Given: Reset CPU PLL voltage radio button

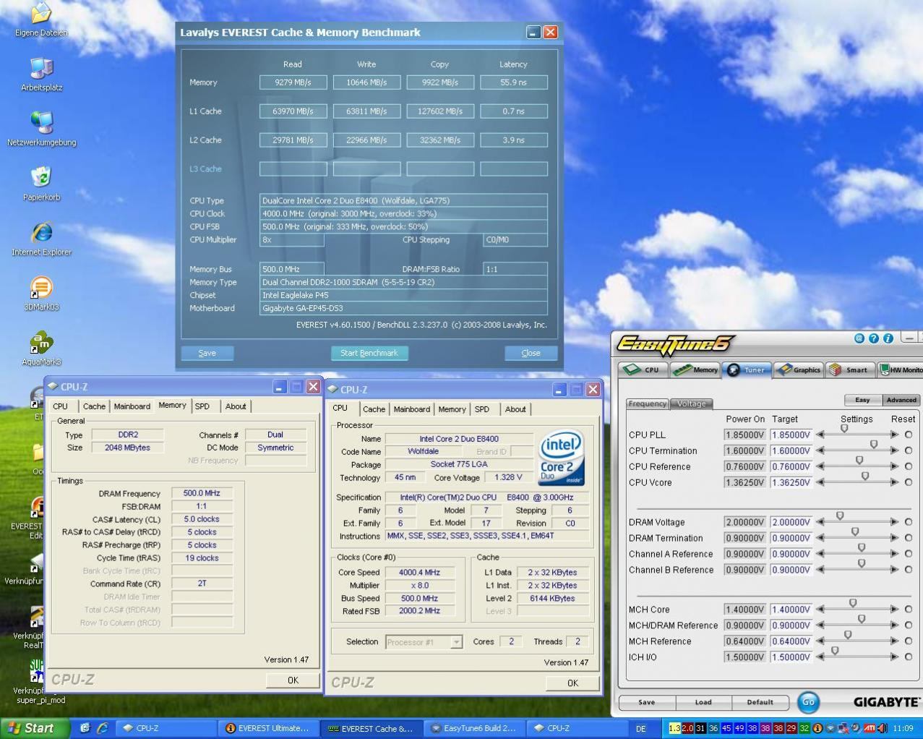Looking at the screenshot, I should pyautogui.click(x=909, y=435).
